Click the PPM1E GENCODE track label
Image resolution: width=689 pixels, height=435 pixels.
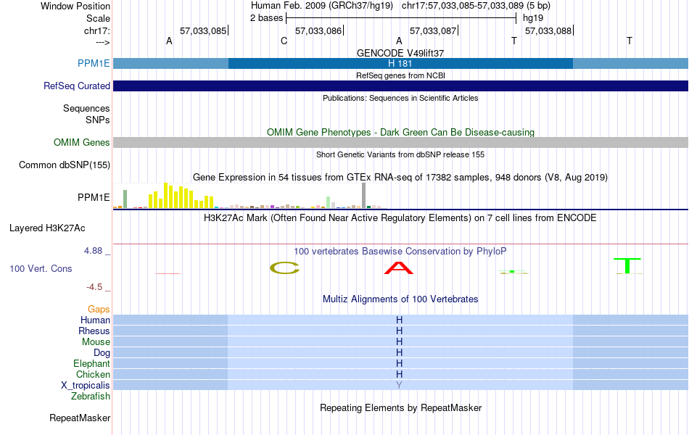tap(94, 63)
